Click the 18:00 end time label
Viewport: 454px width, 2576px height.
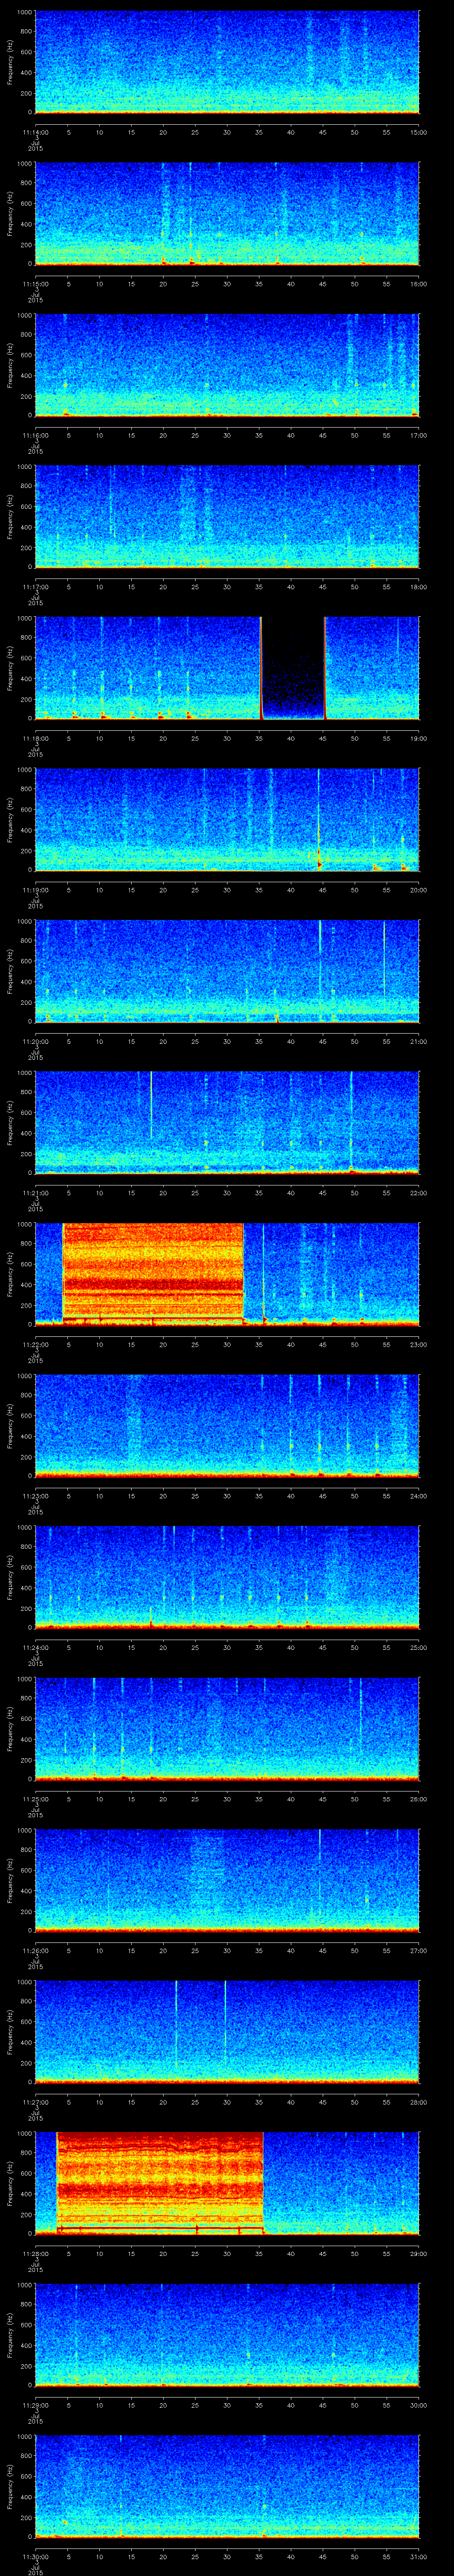(x=419, y=587)
